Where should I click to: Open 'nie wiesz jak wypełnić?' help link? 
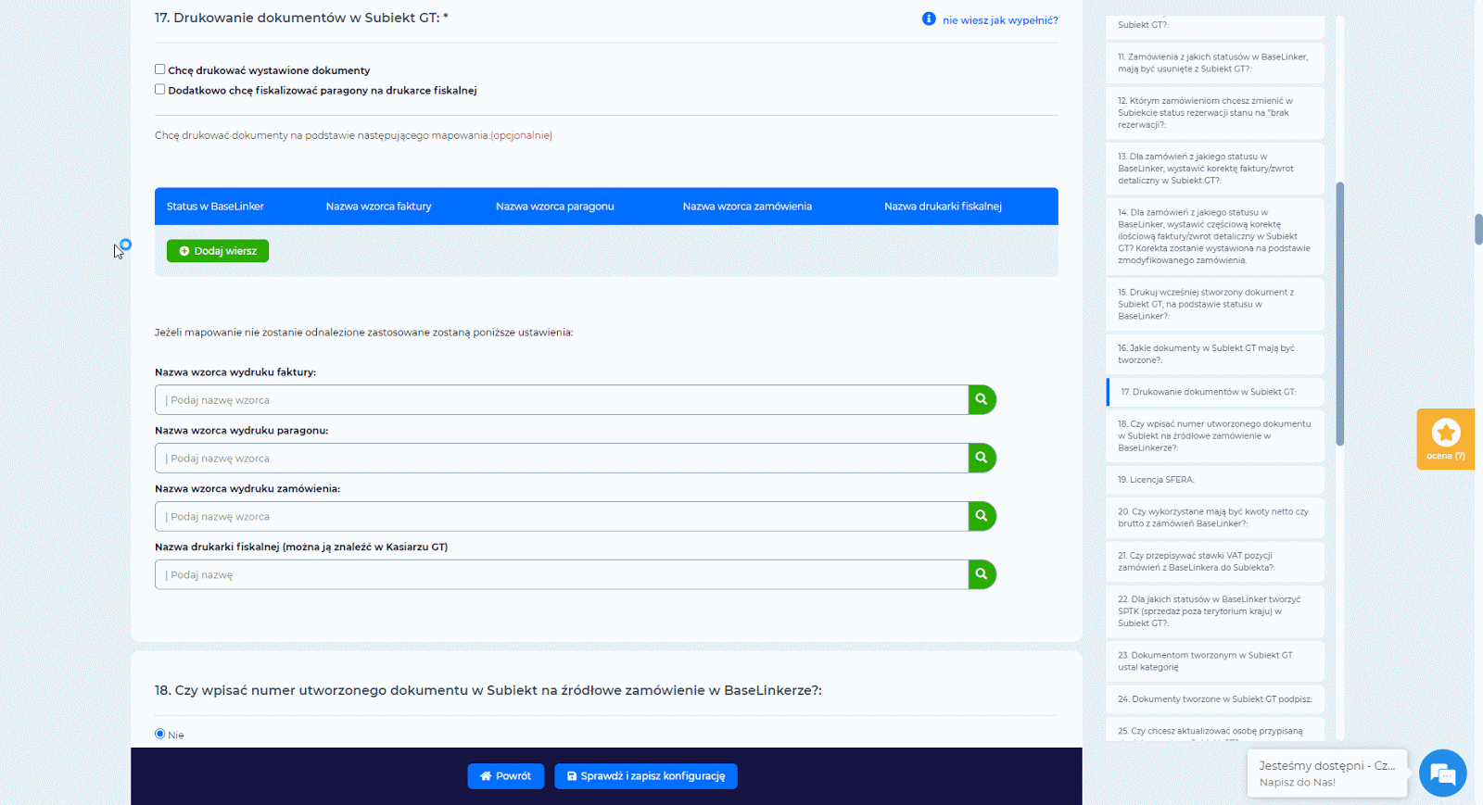tap(1000, 20)
